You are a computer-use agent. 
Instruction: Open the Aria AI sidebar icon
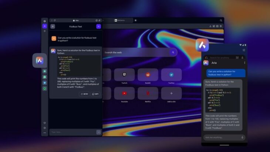click(x=45, y=26)
